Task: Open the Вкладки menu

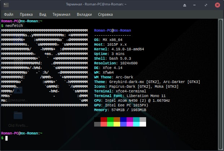Action: pos(84,14)
